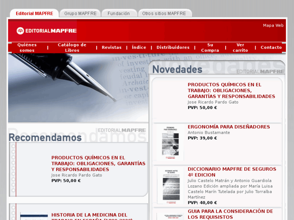Click author Antonio Bustamante text
The image size is (294, 220).
tap(209, 132)
